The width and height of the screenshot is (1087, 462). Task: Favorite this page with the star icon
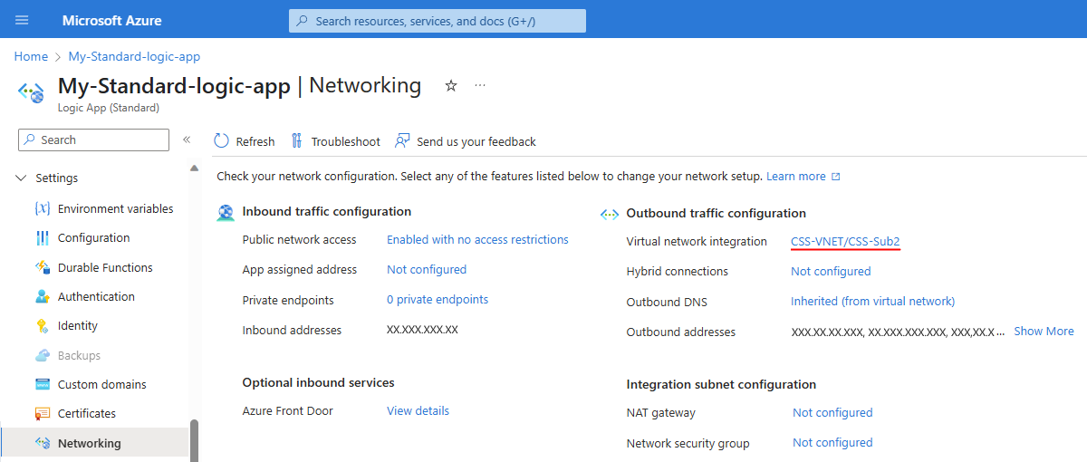coord(451,86)
